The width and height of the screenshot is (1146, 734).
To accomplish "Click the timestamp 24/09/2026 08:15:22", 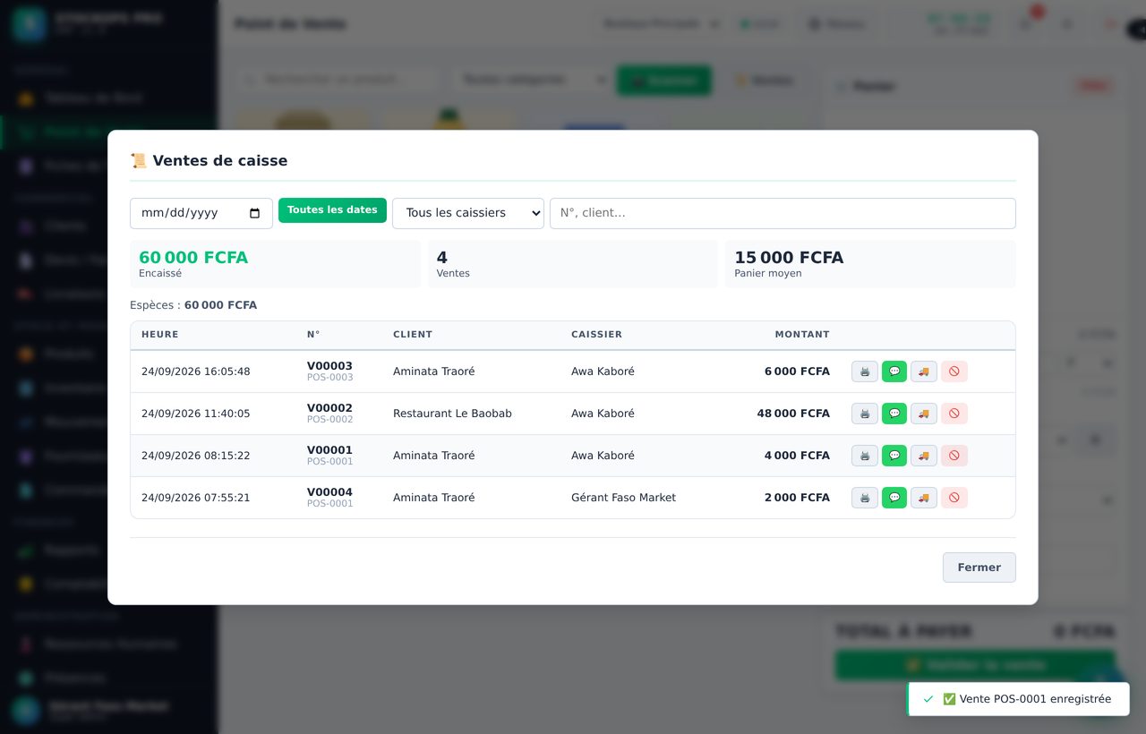I will (196, 456).
